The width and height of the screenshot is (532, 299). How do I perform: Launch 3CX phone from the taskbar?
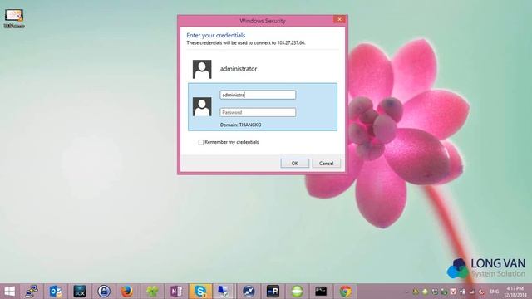(80, 292)
